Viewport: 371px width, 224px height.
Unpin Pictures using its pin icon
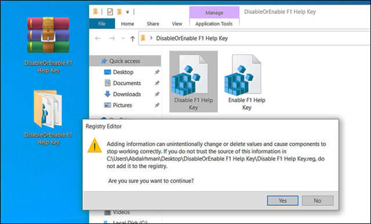coord(157,105)
